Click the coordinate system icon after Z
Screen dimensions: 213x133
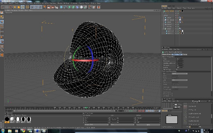click(x=44, y=7)
